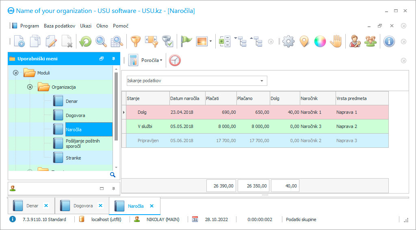Switch to the Dogovora tab
Viewport: 416px width, 230px height.
(82, 206)
